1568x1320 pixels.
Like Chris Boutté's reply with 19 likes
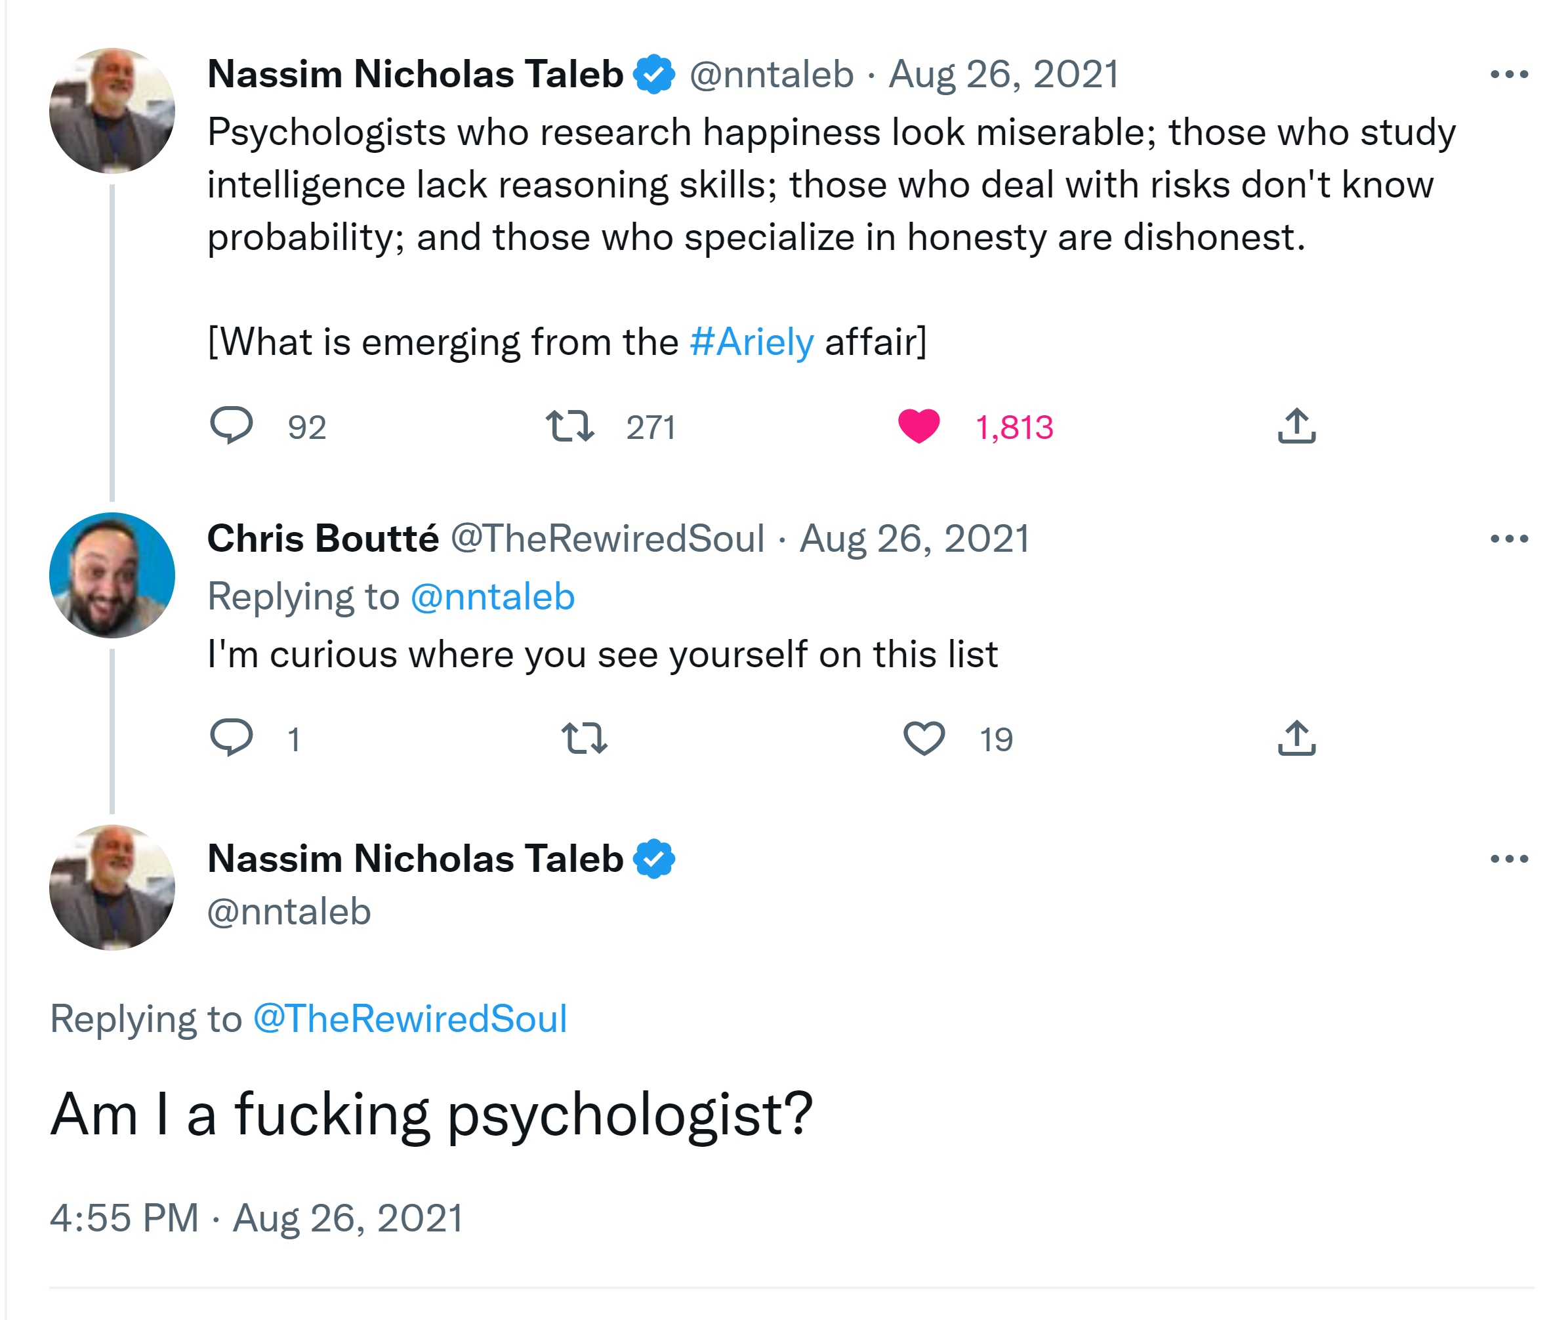pyautogui.click(x=924, y=738)
